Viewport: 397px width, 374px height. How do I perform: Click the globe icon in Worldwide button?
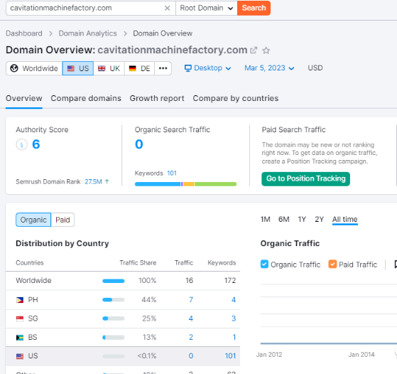point(14,68)
